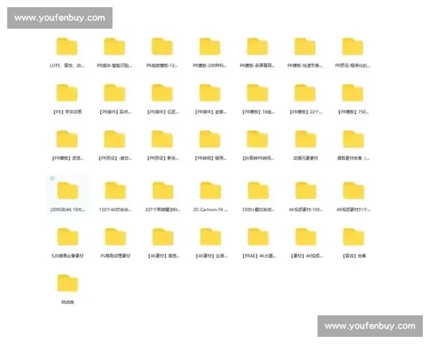
Task: Open the PR倒数模板 folder
Action: click(x=162, y=47)
